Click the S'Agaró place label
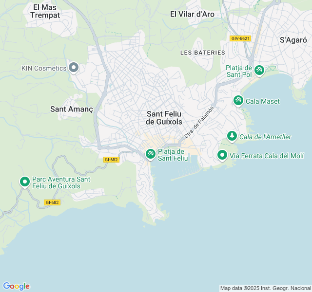 tap(293, 40)
